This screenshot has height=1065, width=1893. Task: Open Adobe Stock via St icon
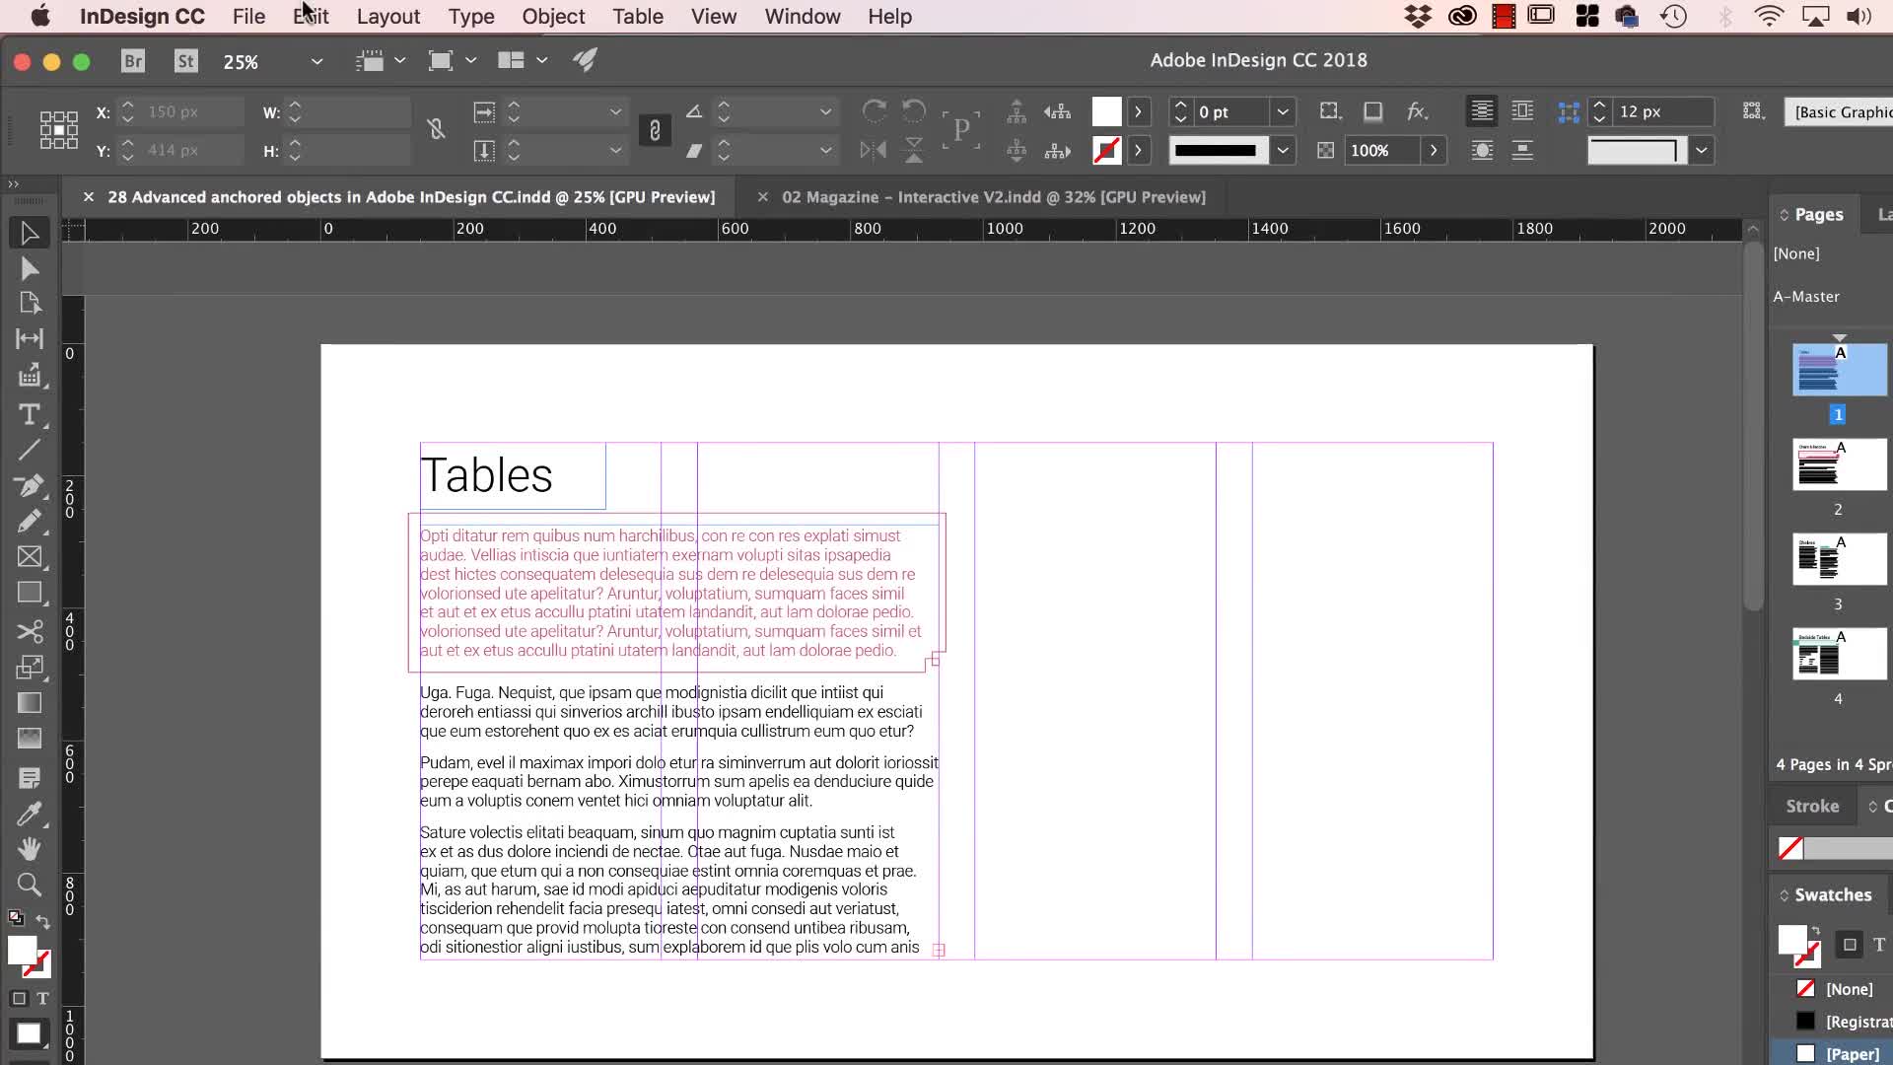click(185, 61)
